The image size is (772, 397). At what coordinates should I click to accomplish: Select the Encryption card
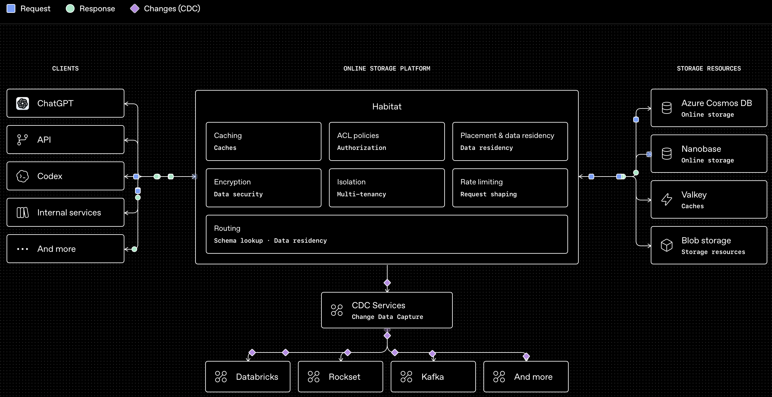point(263,188)
